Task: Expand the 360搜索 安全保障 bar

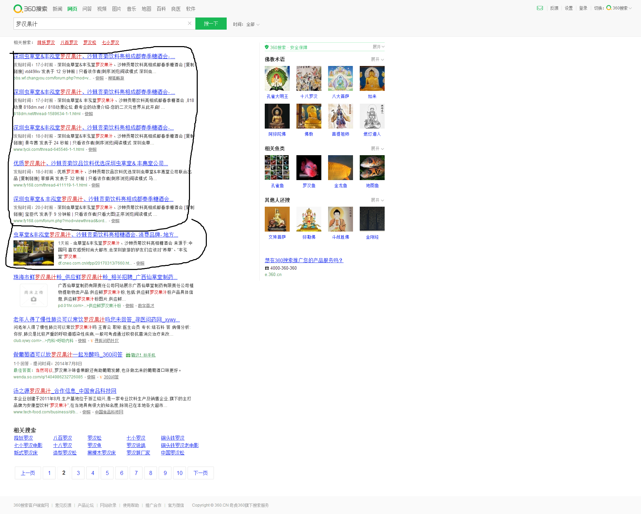Action: click(x=378, y=47)
